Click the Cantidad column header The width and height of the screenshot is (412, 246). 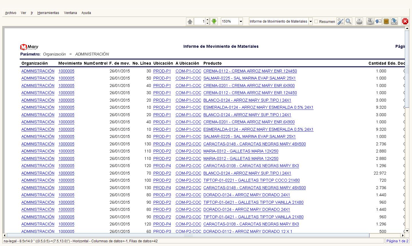coord(377,63)
